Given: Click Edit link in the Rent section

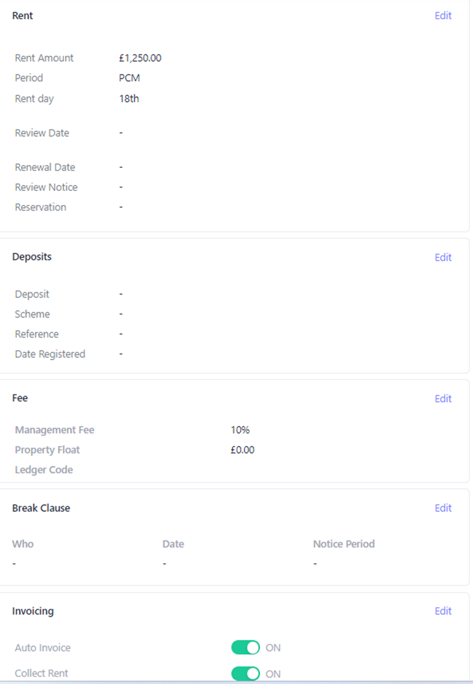Looking at the screenshot, I should tap(442, 16).
